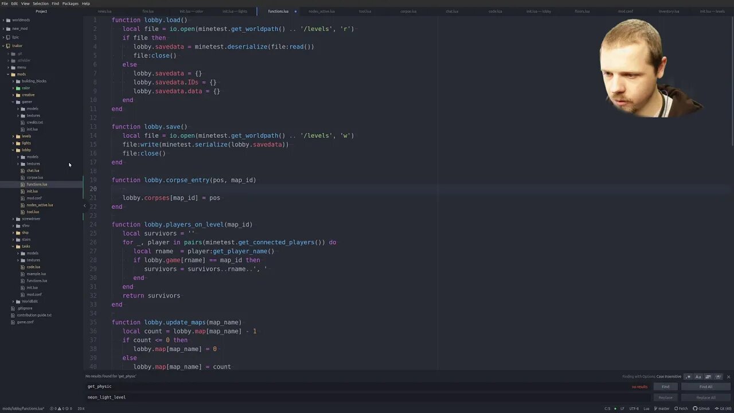Image resolution: width=734 pixels, height=413 pixels.
Task: Switch to the nodes_active.lua tab
Action: tap(322, 11)
